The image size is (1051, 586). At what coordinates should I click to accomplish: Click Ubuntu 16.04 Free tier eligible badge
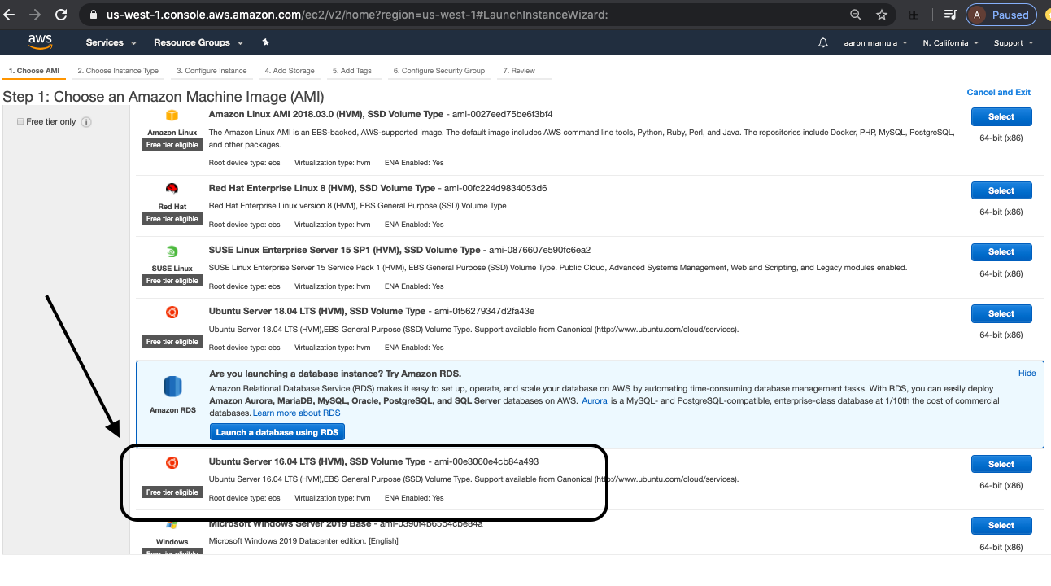[172, 492]
